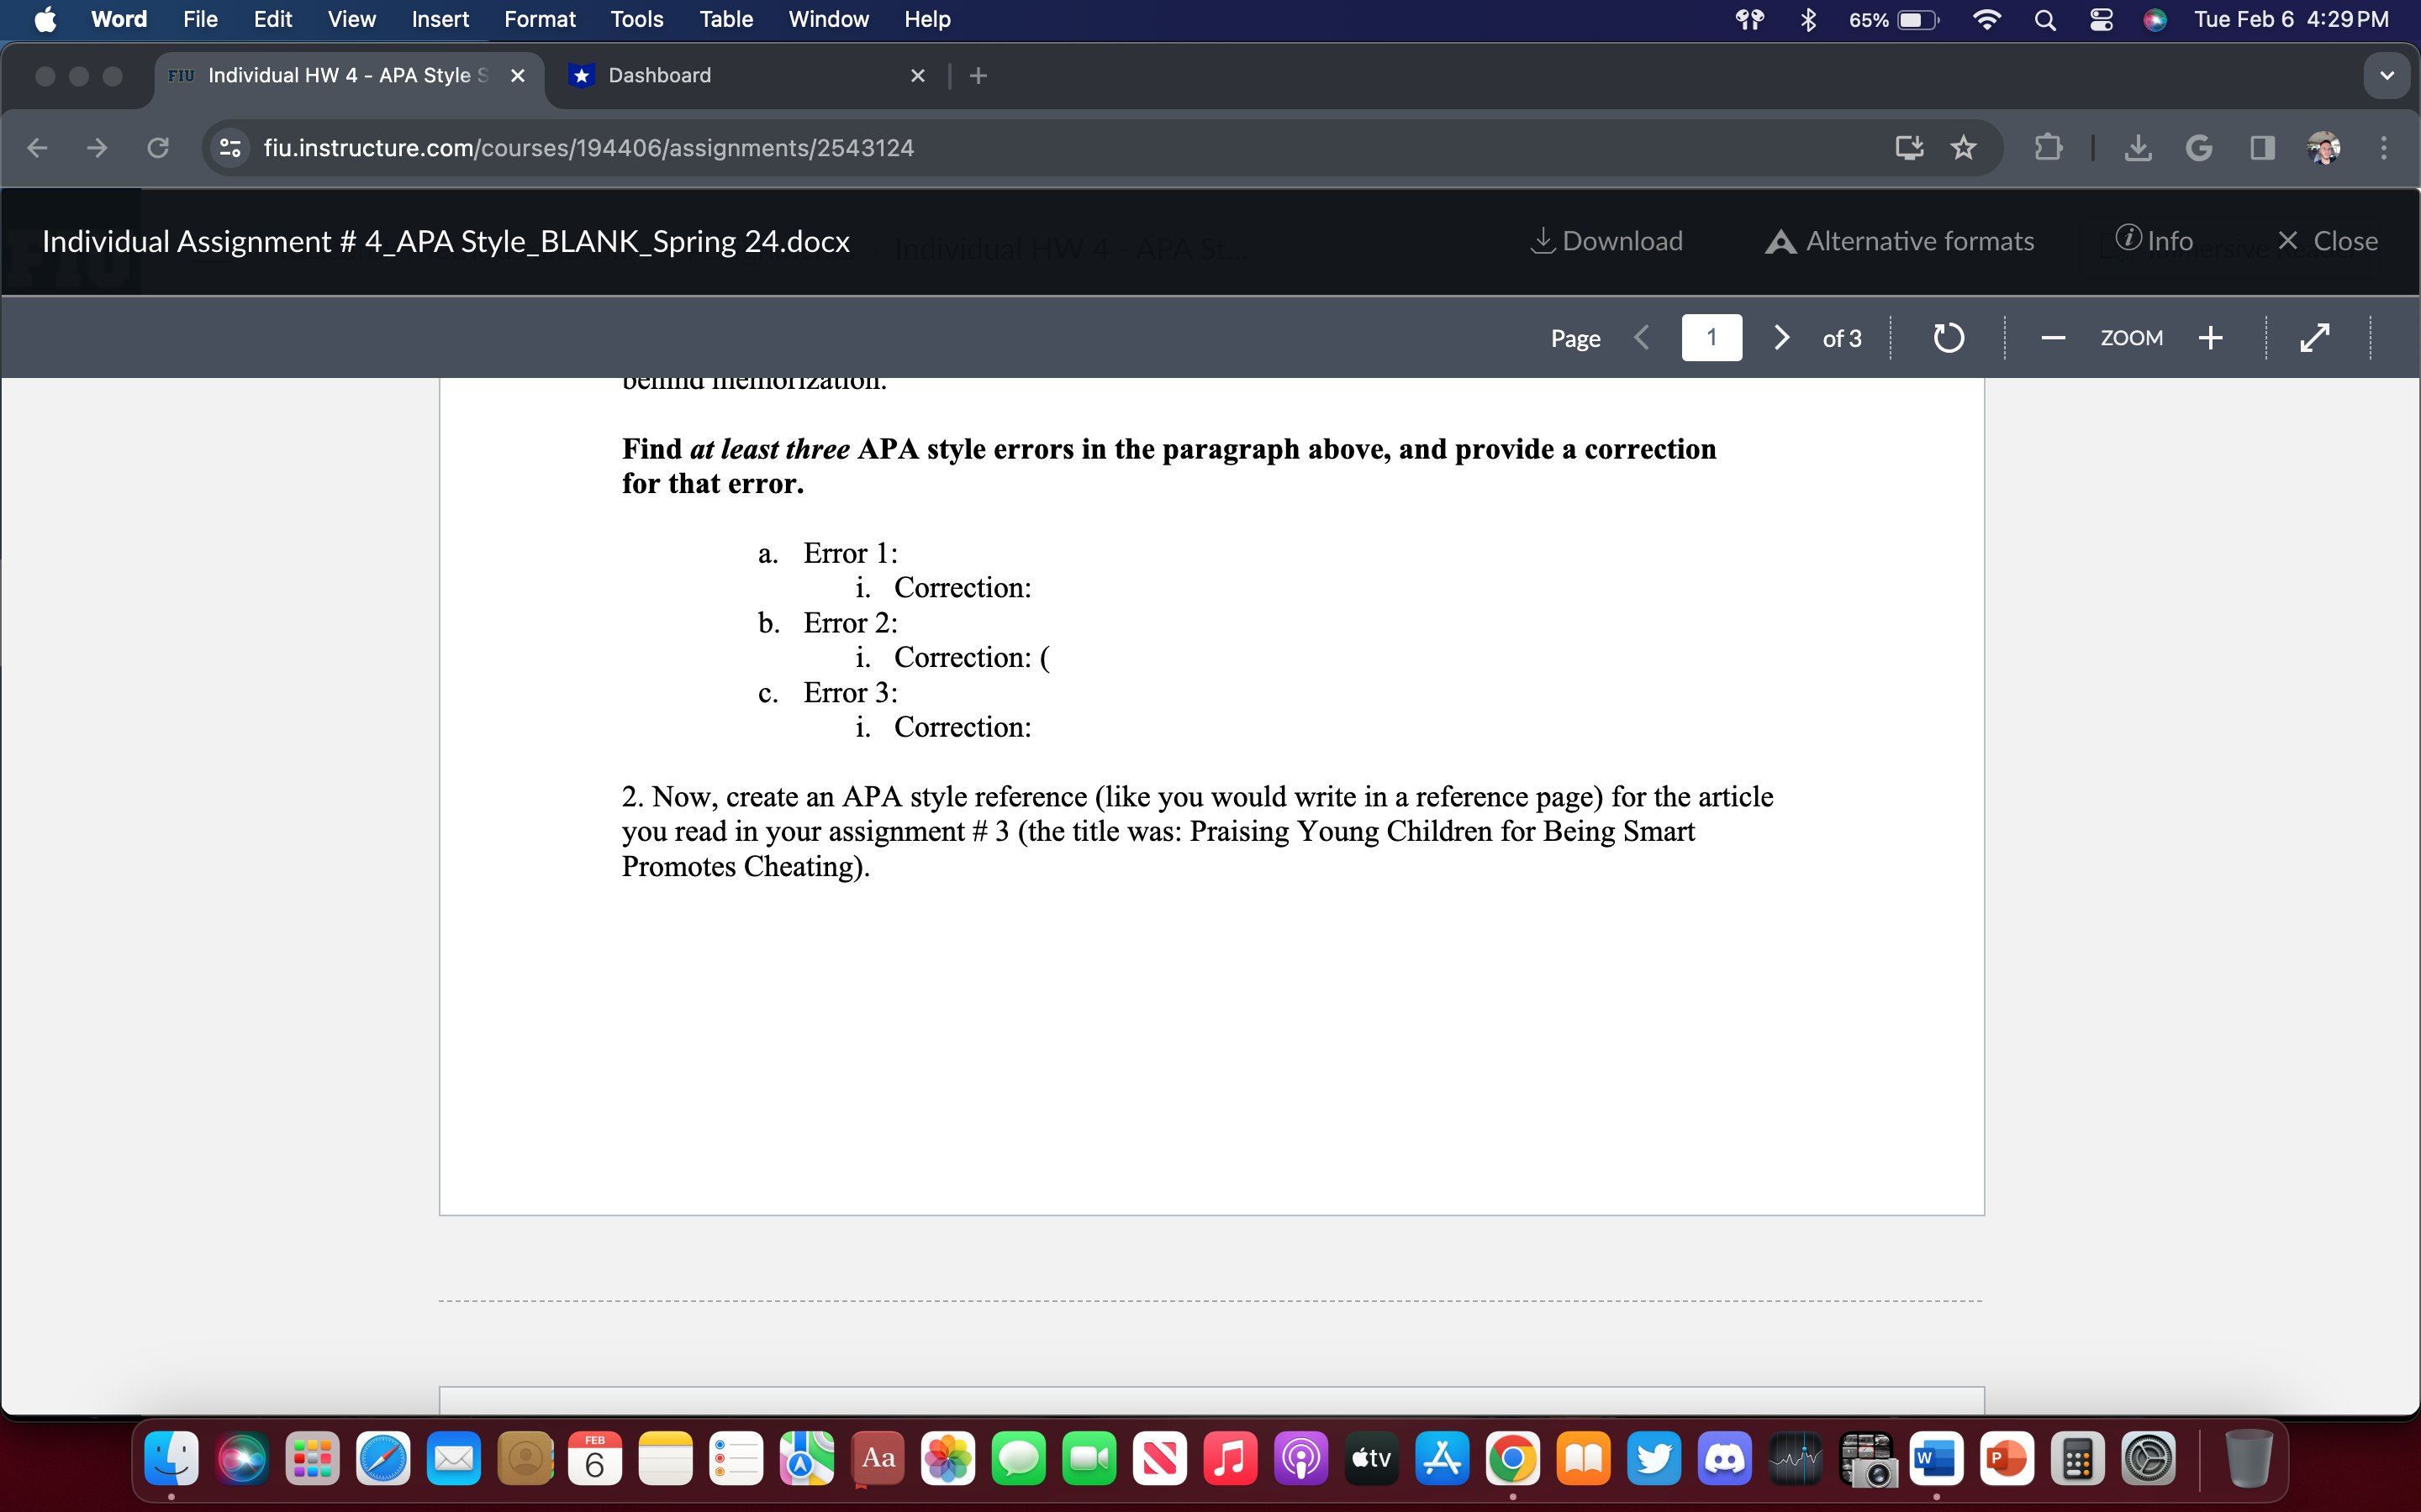Screen dimensions: 2421x1512
Task: Zoom out of the document preview
Action: [x=2053, y=337]
